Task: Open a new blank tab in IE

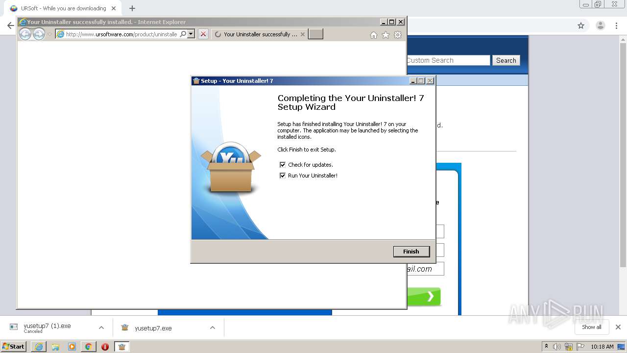Action: [x=315, y=34]
